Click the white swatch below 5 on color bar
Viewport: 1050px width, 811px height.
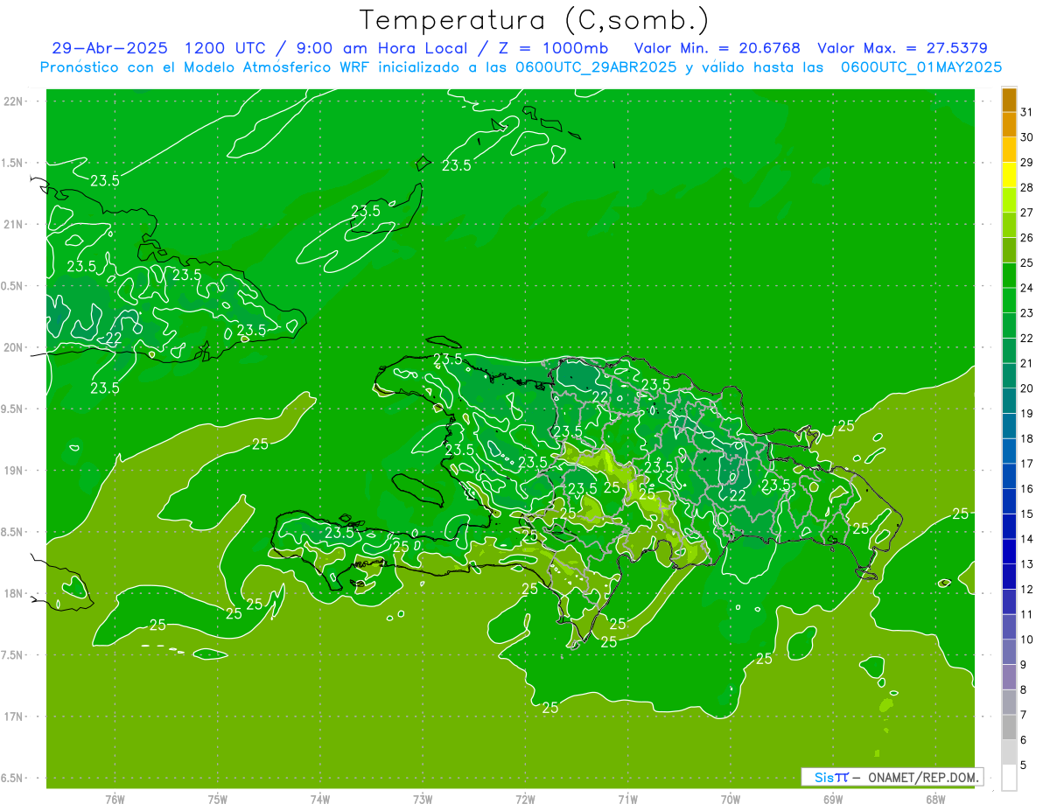click(1009, 778)
